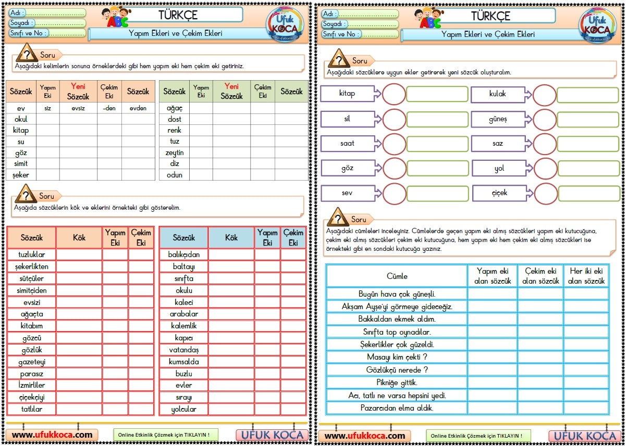
Task: Click the word gazeteyi
Action: 32,361
